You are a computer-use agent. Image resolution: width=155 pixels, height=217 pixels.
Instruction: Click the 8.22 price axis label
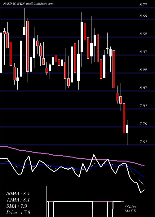pos(143,70)
